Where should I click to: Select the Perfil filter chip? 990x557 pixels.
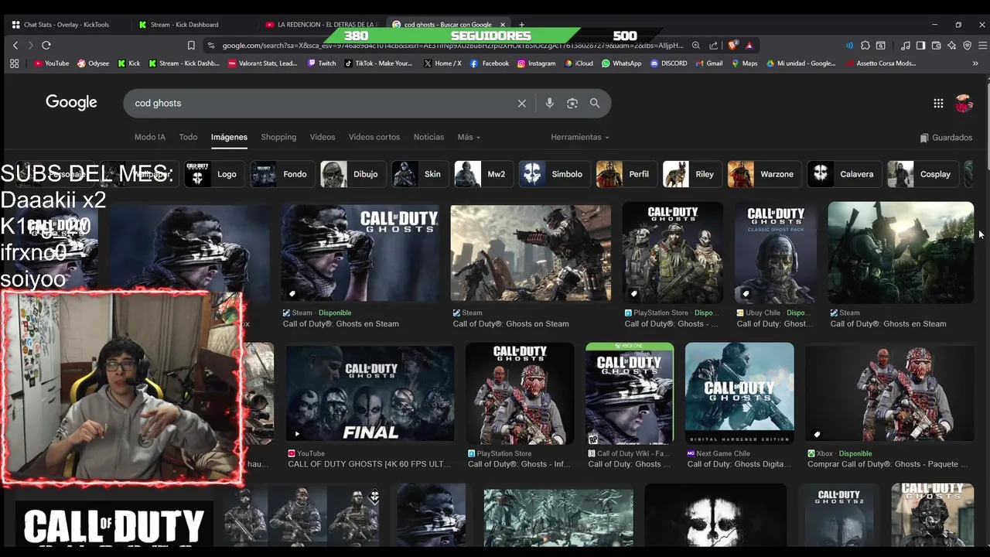[625, 174]
